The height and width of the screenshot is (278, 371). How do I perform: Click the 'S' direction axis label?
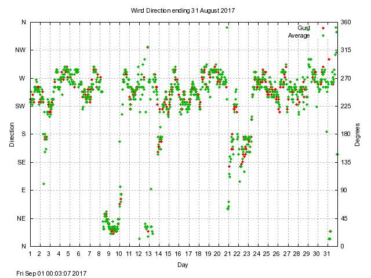tap(23, 134)
